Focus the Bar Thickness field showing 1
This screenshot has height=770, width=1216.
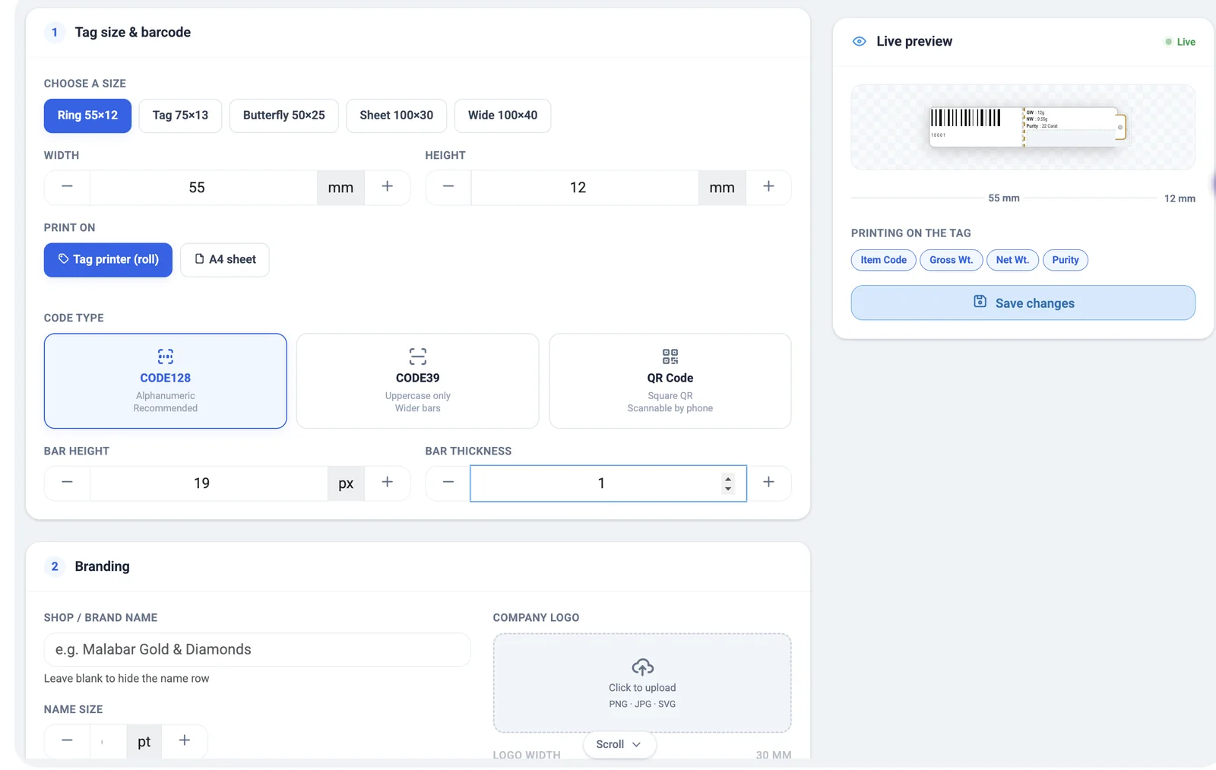click(608, 483)
